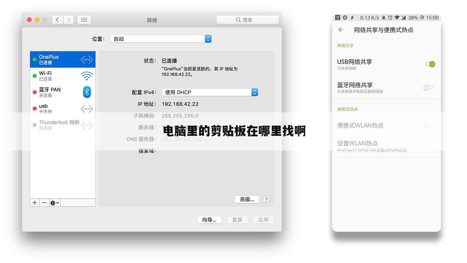This screenshot has width=467, height=263.
Task: Tap the alarm clock status icon
Action: pos(390,18)
